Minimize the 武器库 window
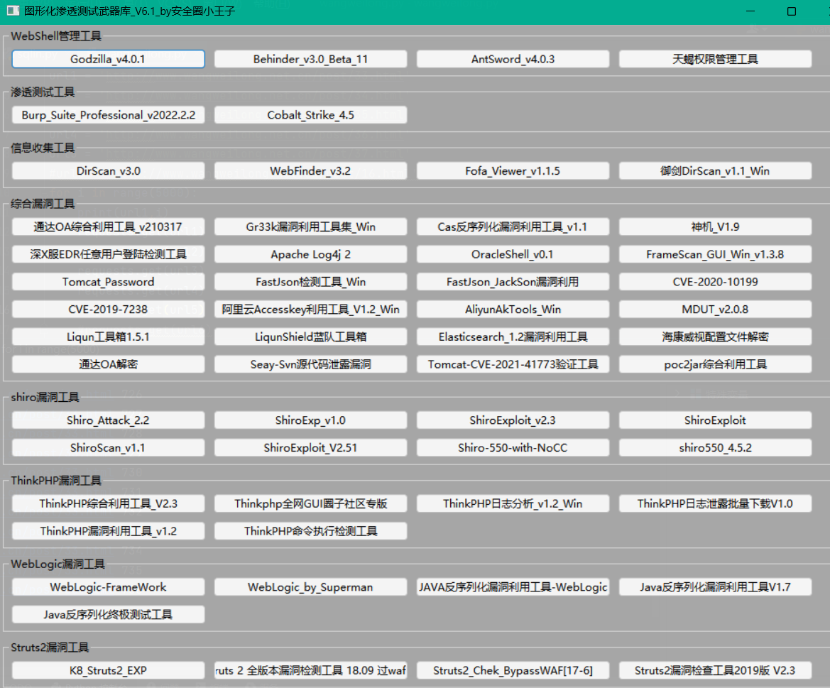 tap(750, 11)
